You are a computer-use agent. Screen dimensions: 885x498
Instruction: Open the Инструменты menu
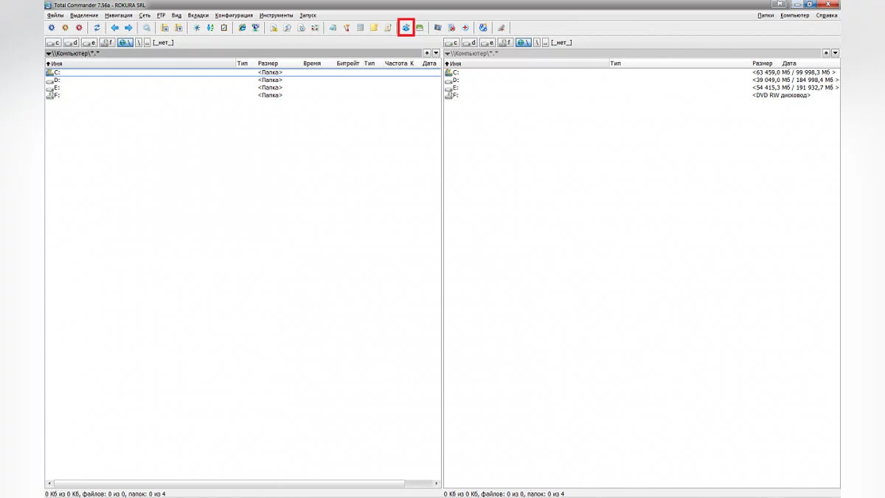[276, 15]
